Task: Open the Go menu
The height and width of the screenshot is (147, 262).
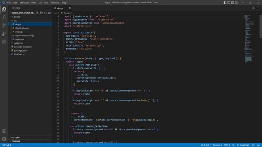Action: click(x=40, y=2)
